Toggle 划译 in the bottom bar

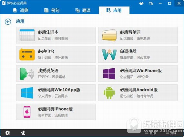[x=171, y=133]
